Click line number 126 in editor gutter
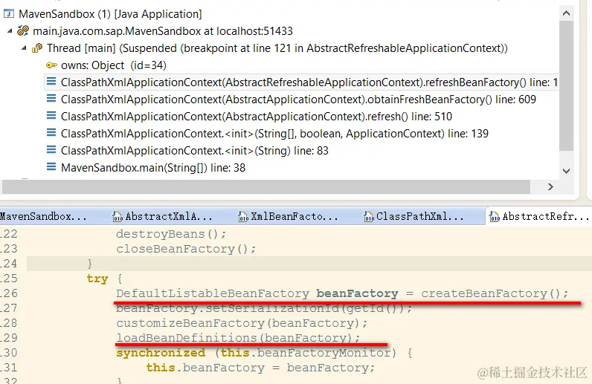The image size is (592, 384). pyautogui.click(x=9, y=293)
